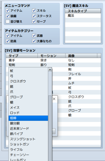This screenshot has width=105, height=161.
Task: Choose グローブ from the dropdown list
Action: (x=28, y=97)
